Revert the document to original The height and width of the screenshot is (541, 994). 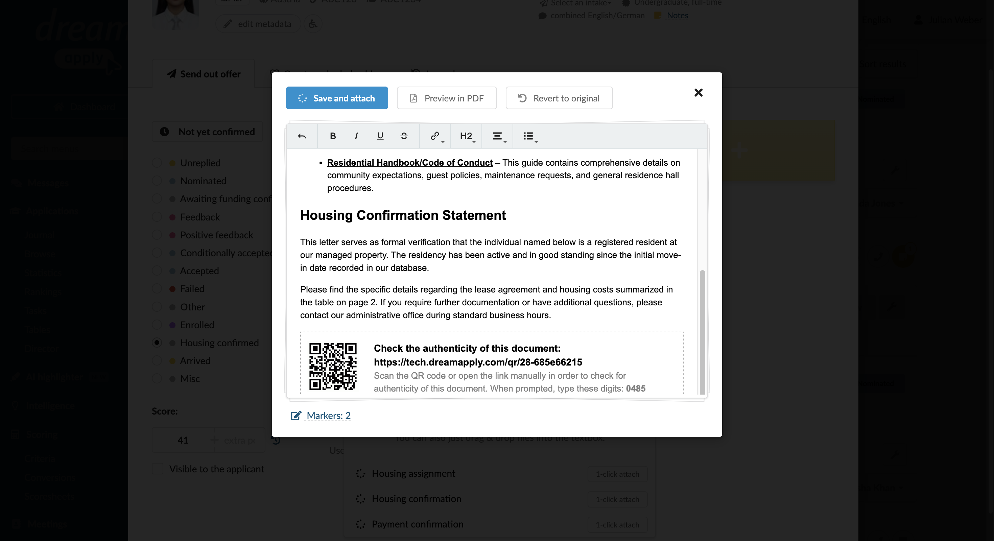(x=559, y=98)
